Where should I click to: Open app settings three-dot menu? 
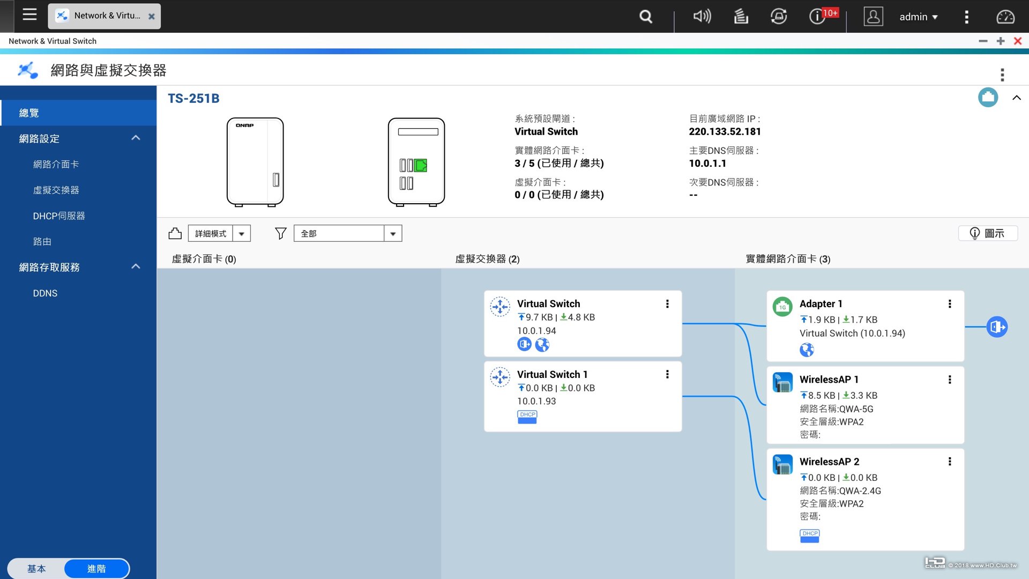pyautogui.click(x=1002, y=75)
